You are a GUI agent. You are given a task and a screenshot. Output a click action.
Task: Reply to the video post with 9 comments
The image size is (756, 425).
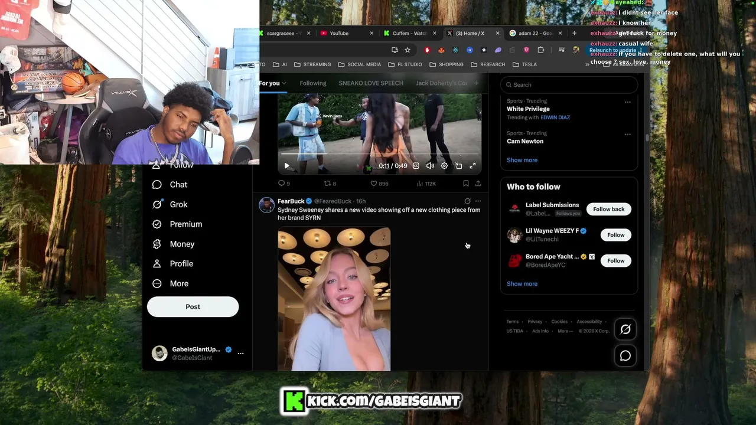coord(281,184)
